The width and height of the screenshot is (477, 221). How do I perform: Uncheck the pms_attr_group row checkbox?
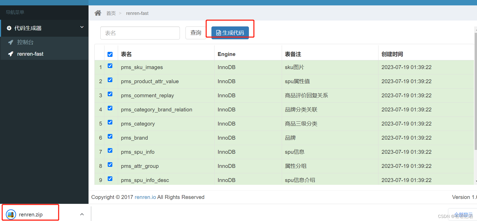[110, 165]
